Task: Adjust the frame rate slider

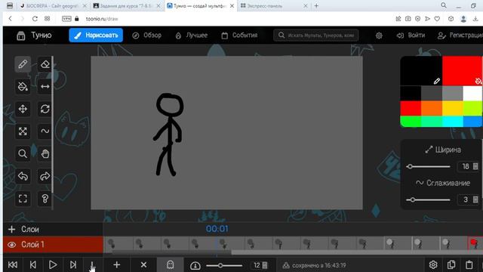Action: (224, 265)
